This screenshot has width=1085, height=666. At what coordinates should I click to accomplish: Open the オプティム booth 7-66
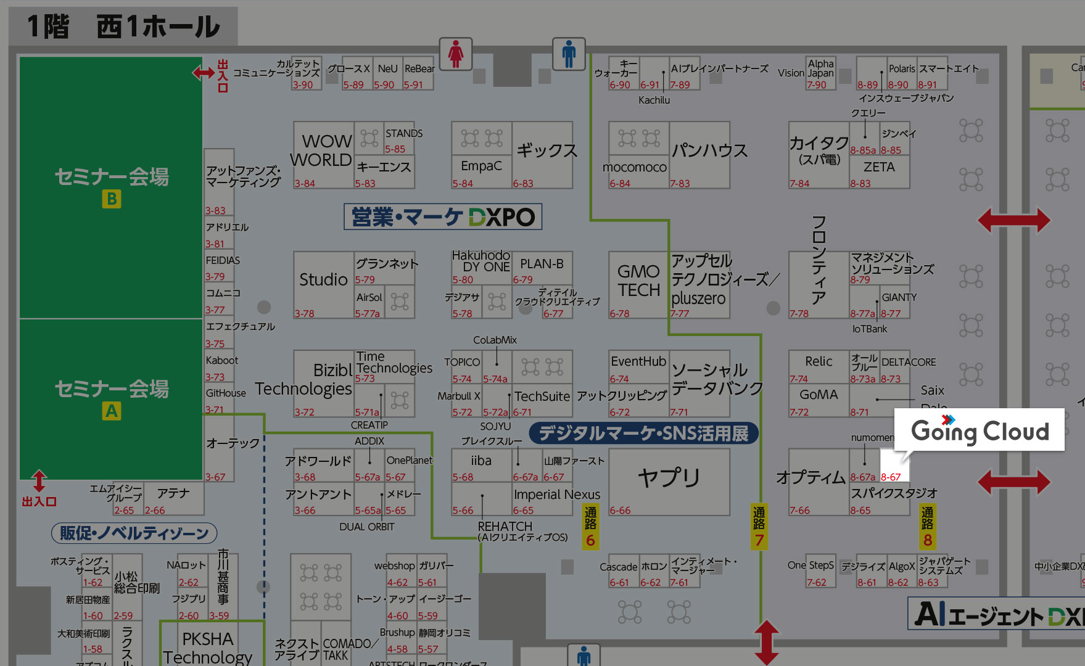click(x=819, y=482)
